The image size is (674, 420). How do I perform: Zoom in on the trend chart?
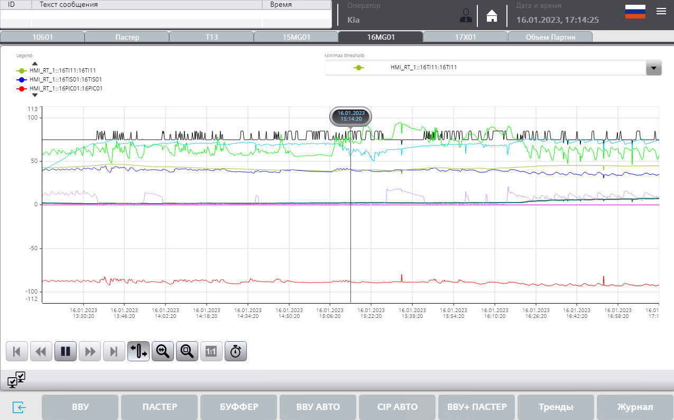(x=162, y=351)
